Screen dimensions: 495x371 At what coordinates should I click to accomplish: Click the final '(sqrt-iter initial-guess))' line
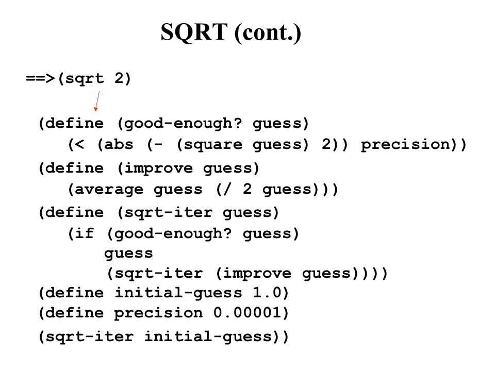click(x=163, y=336)
